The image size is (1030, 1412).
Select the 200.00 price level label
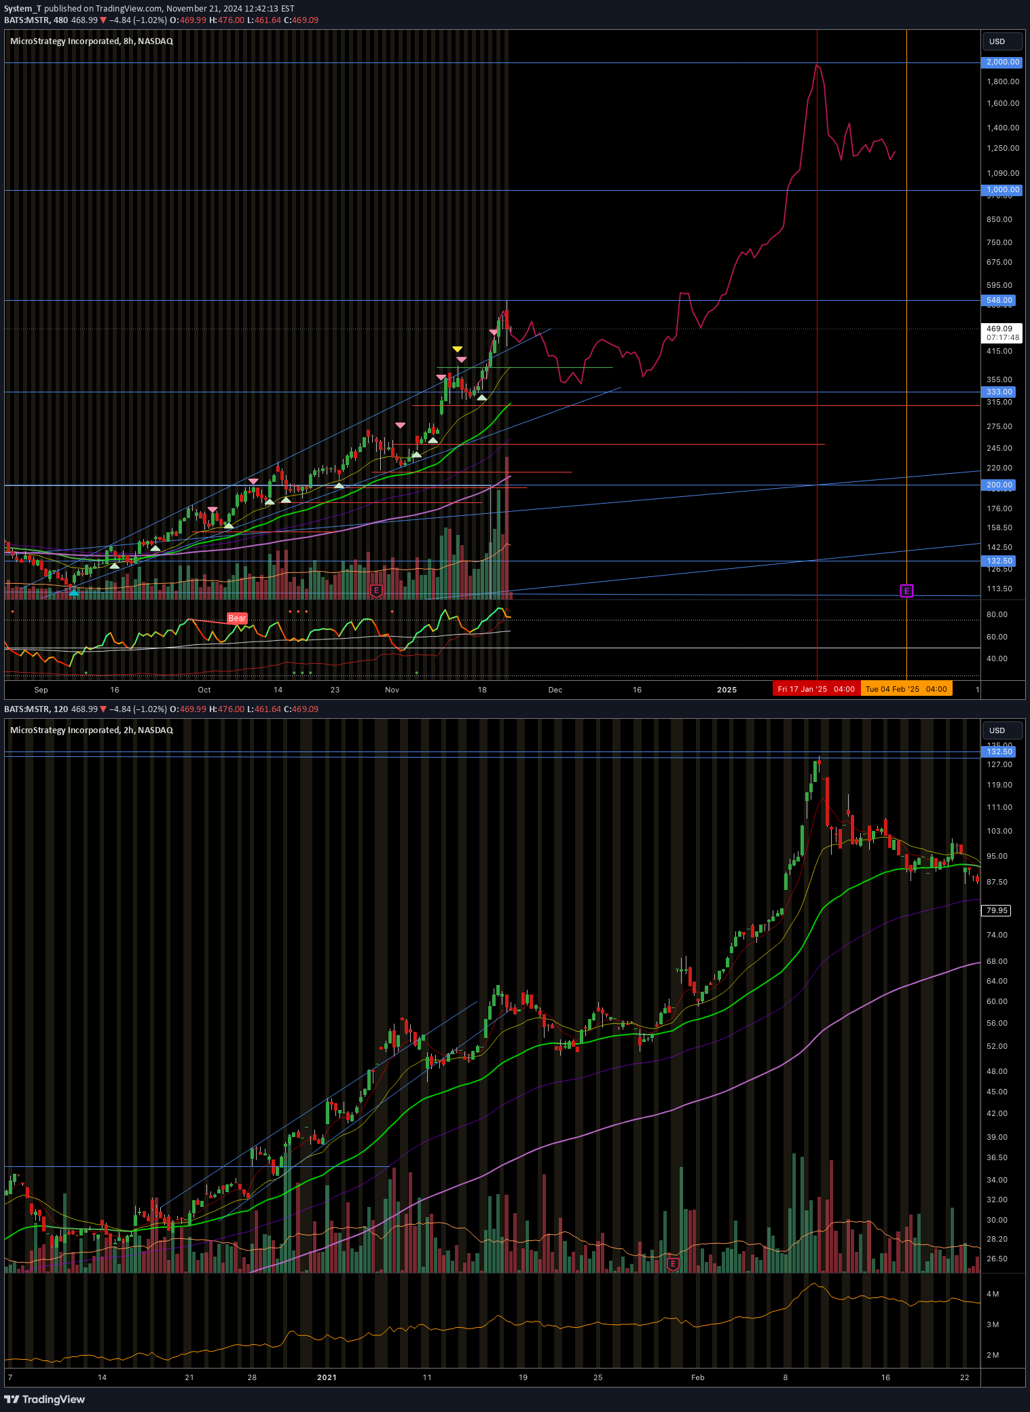999,485
